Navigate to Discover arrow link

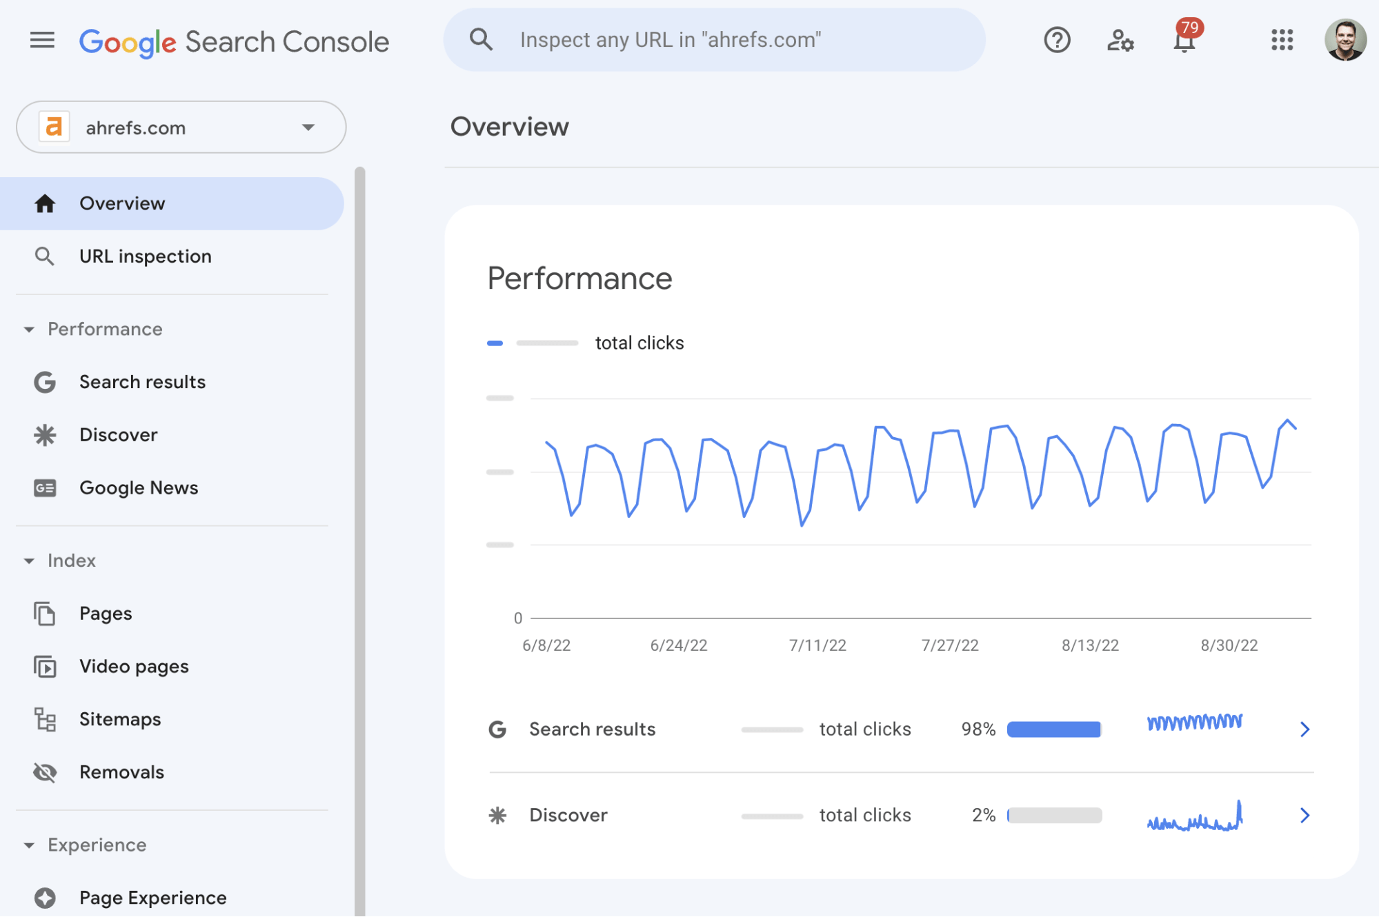1304,814
